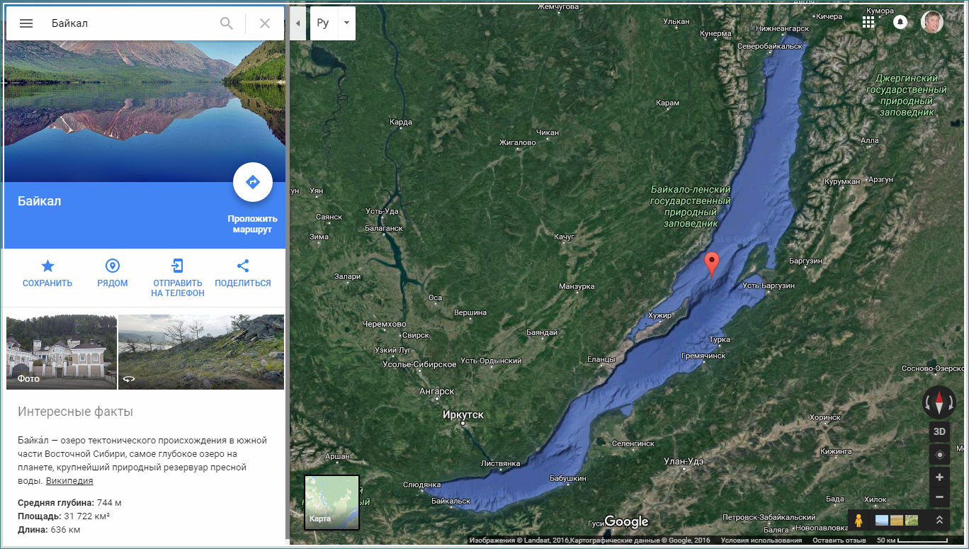Open the Google apps grid
Image resolution: width=969 pixels, height=549 pixels.
868,22
